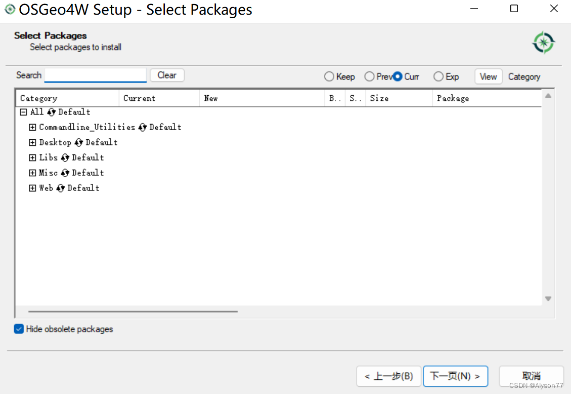Minimize the OSGeo4W Setup window
Image resolution: width=571 pixels, height=394 pixels.
pos(474,9)
